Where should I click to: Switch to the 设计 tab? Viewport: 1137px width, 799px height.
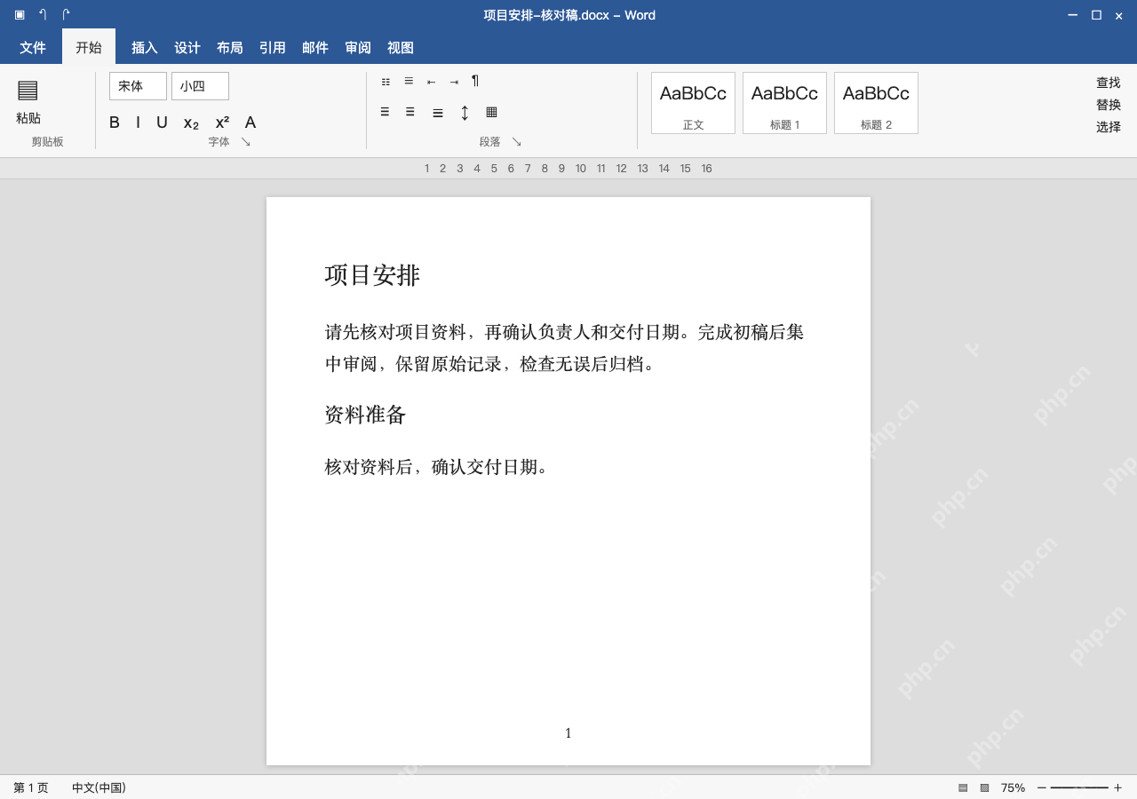[187, 48]
